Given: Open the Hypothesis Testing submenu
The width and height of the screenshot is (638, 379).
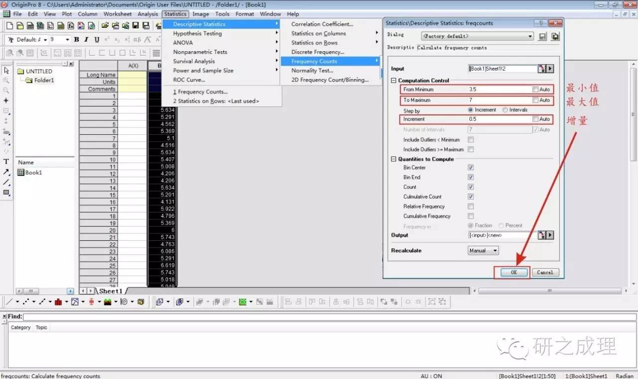Looking at the screenshot, I should [x=222, y=33].
